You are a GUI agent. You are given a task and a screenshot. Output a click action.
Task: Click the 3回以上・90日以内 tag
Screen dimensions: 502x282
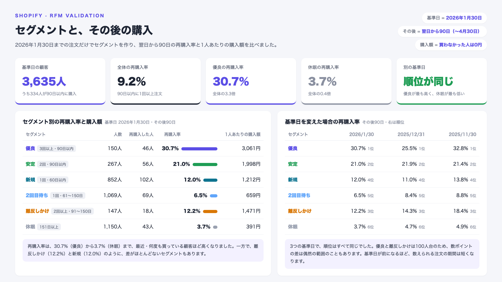click(x=56, y=149)
